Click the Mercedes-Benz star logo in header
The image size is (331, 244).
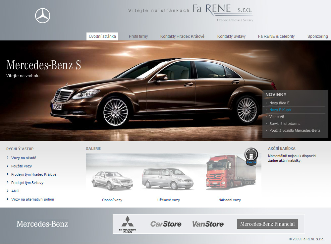(x=42, y=16)
